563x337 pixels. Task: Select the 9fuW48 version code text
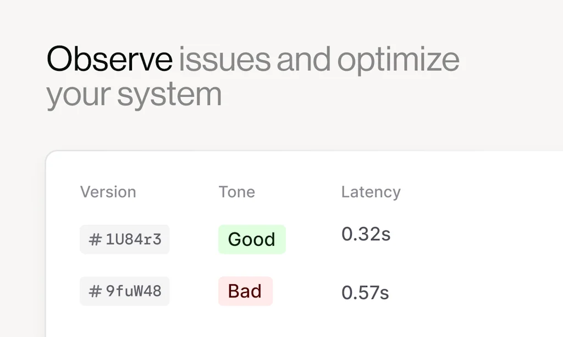(x=134, y=291)
